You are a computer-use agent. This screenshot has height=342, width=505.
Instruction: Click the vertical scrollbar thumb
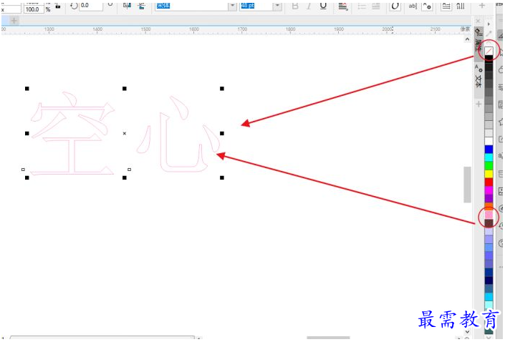click(x=467, y=185)
